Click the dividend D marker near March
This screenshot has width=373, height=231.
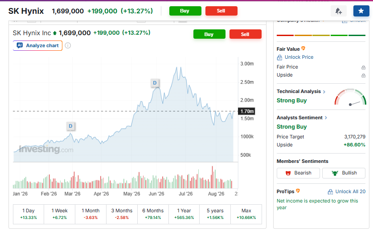pyautogui.click(x=71, y=126)
